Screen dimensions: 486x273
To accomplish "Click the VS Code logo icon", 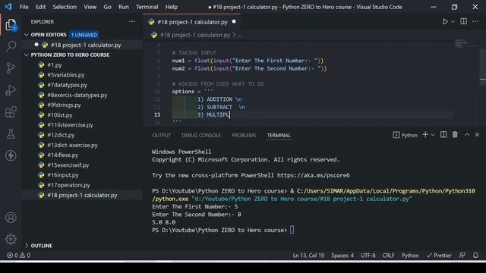I will click(x=8, y=7).
